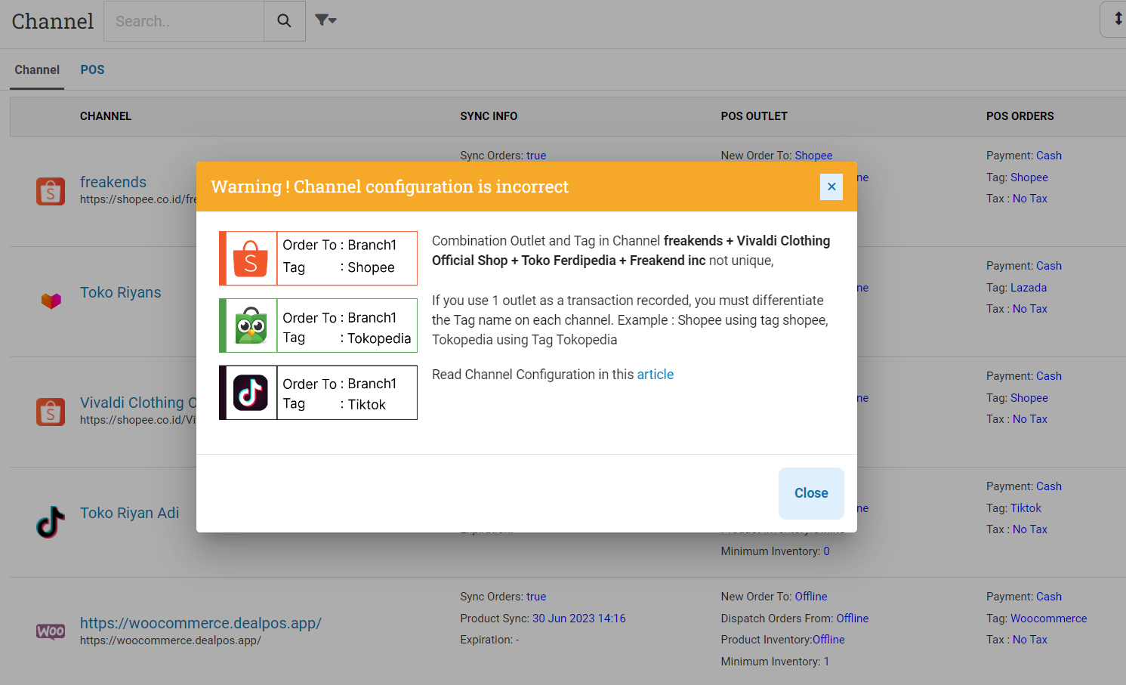Click the WooCommerce icon in the last row
Viewport: 1126px width, 685px height.
(51, 631)
